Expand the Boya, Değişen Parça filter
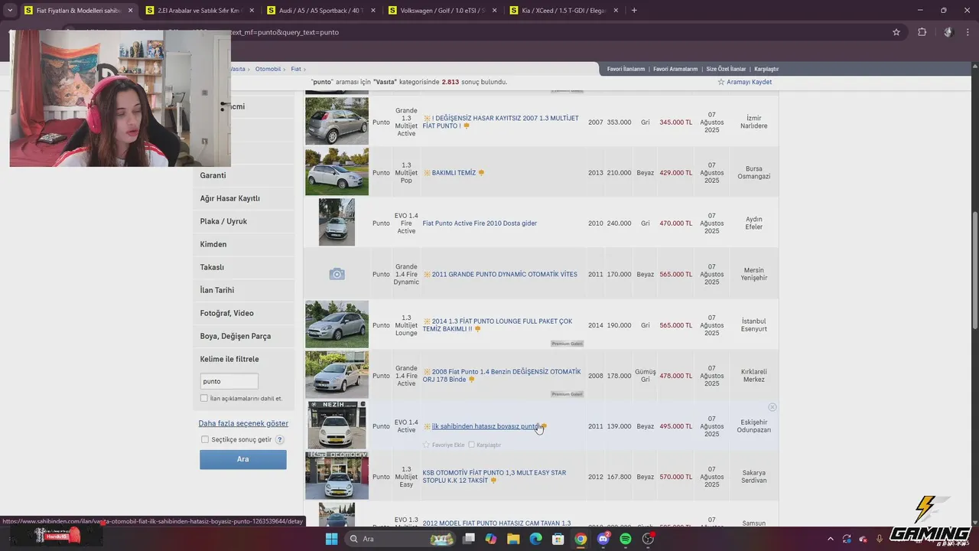The image size is (979, 551). coord(244,336)
